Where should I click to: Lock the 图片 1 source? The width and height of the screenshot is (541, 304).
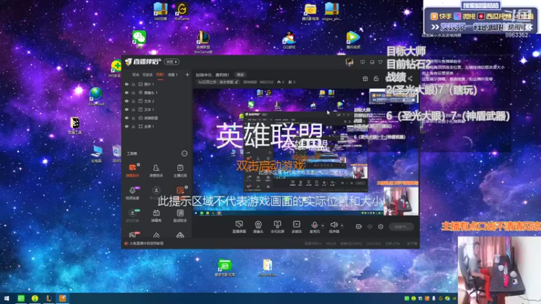(x=133, y=84)
